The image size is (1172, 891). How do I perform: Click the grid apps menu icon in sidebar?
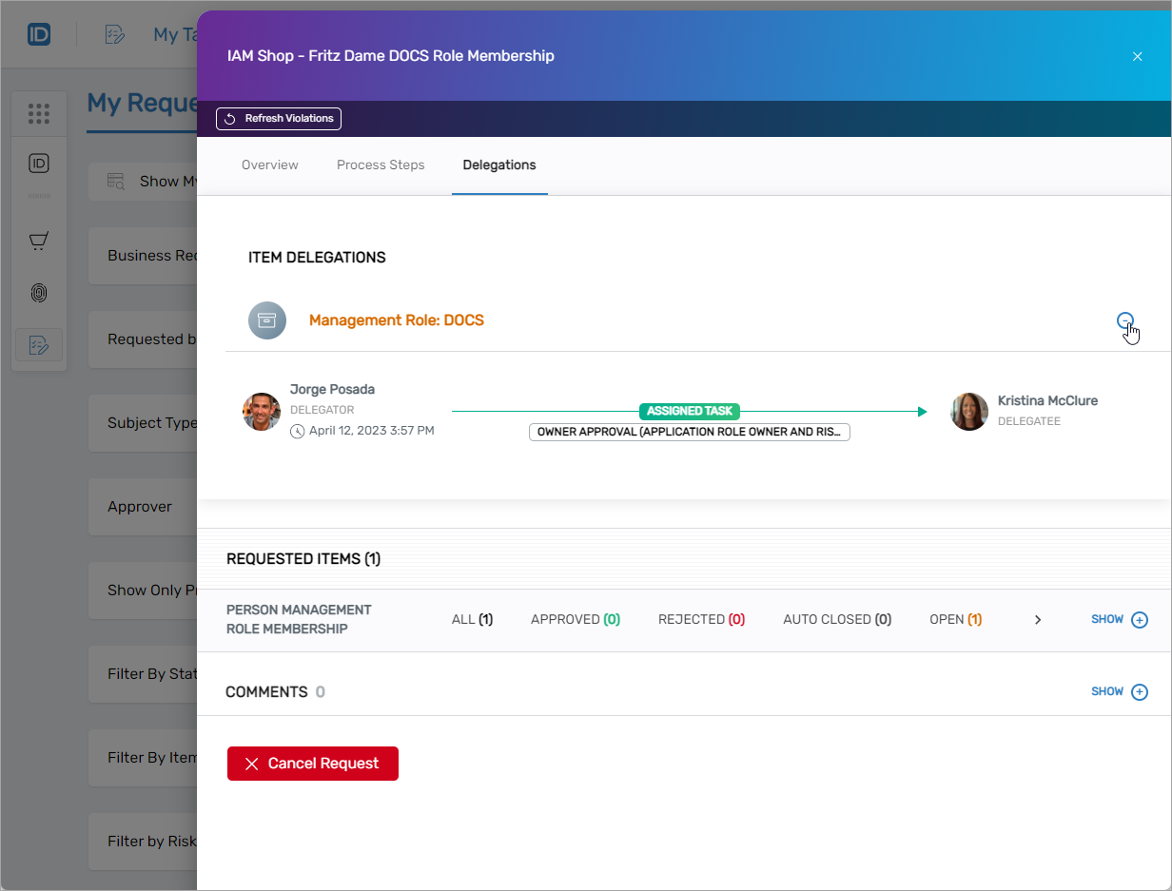pyautogui.click(x=39, y=114)
